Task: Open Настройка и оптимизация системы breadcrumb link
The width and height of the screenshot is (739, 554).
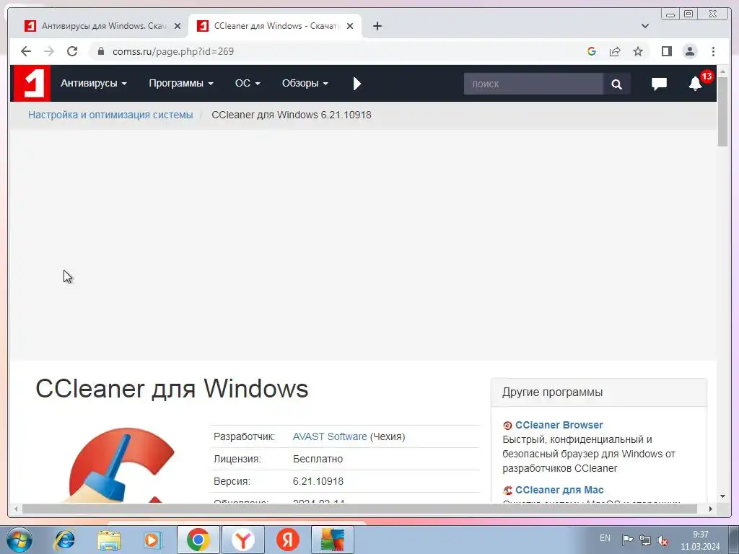Action: click(110, 115)
